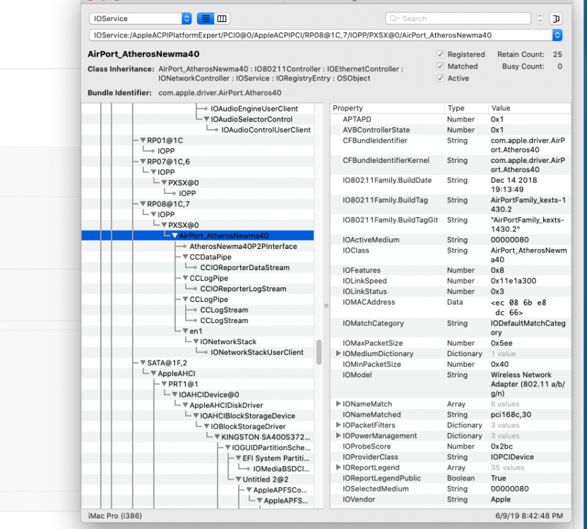This screenshot has height=529, width=587.
Task: Switch to column view mode icon
Action: point(222,19)
